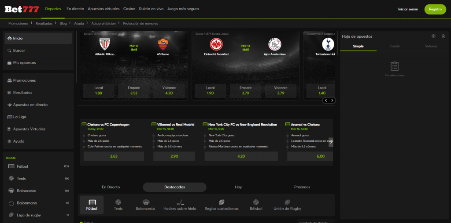The width and height of the screenshot is (451, 223).
Task: Click Athletic Bilbao team crest
Action: [x=105, y=44]
